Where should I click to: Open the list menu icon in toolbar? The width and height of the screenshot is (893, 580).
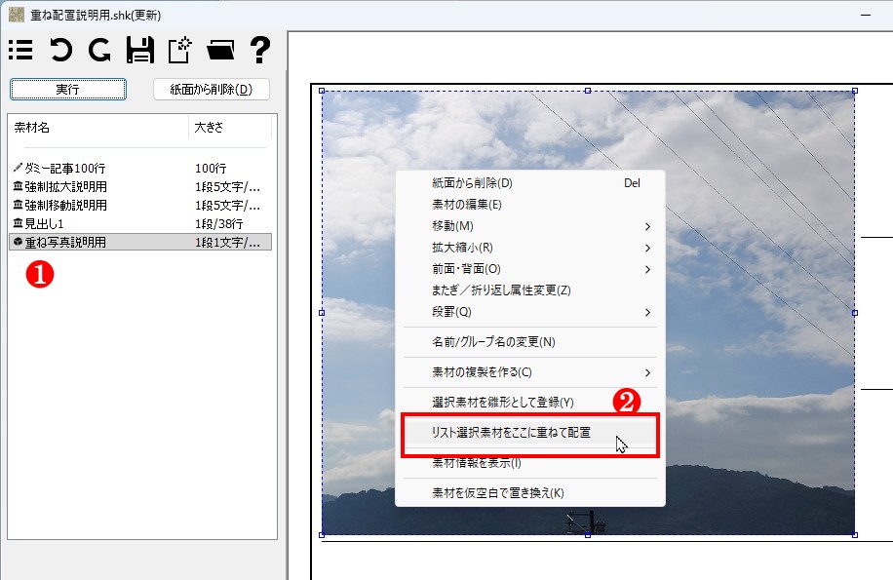[20, 50]
